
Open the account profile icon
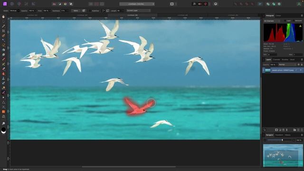coord(299,4)
